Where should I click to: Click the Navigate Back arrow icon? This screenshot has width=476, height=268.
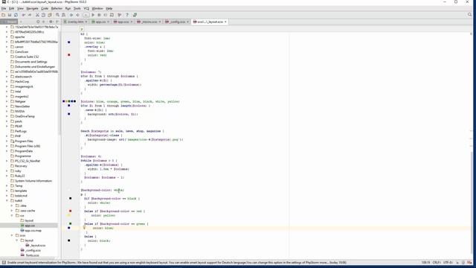(x=71, y=15)
